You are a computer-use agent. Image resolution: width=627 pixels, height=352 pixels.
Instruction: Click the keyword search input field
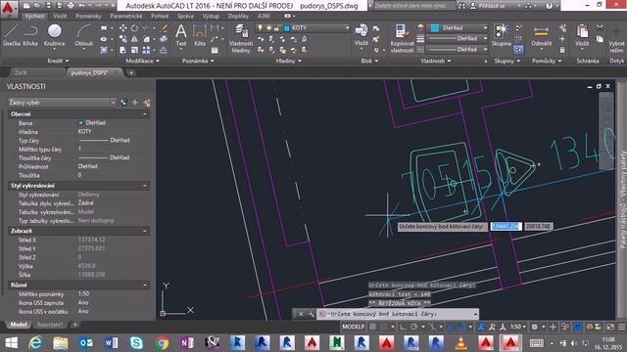[414, 6]
